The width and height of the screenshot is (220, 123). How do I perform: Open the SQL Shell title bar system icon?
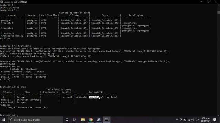1,2
